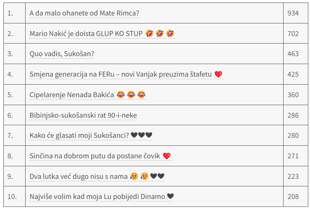Open the 'A da malo ohanete od Mate Rimca?' article
Viewport: 310px width, 209px height.
(x=84, y=13)
